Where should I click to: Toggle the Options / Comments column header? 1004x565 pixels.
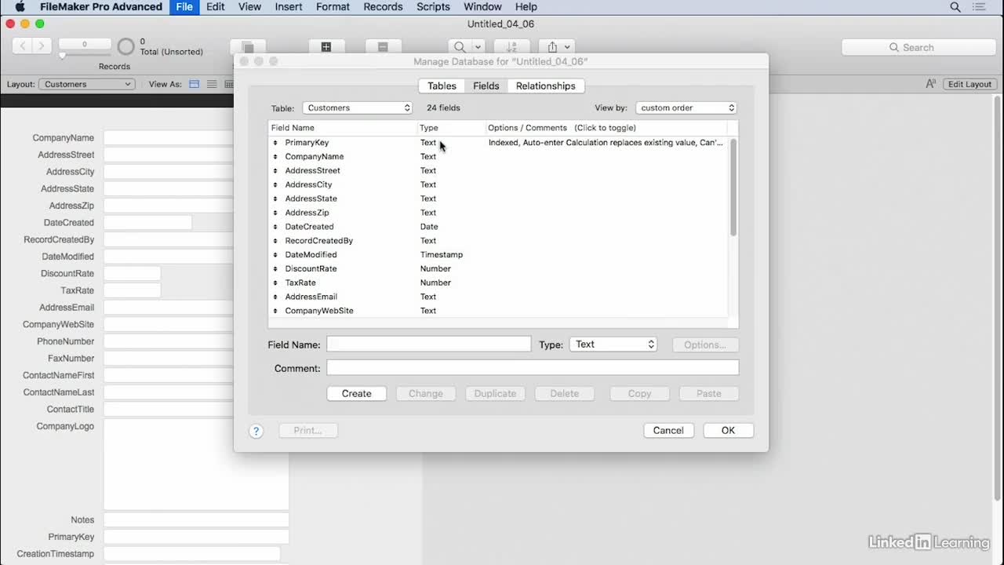606,128
